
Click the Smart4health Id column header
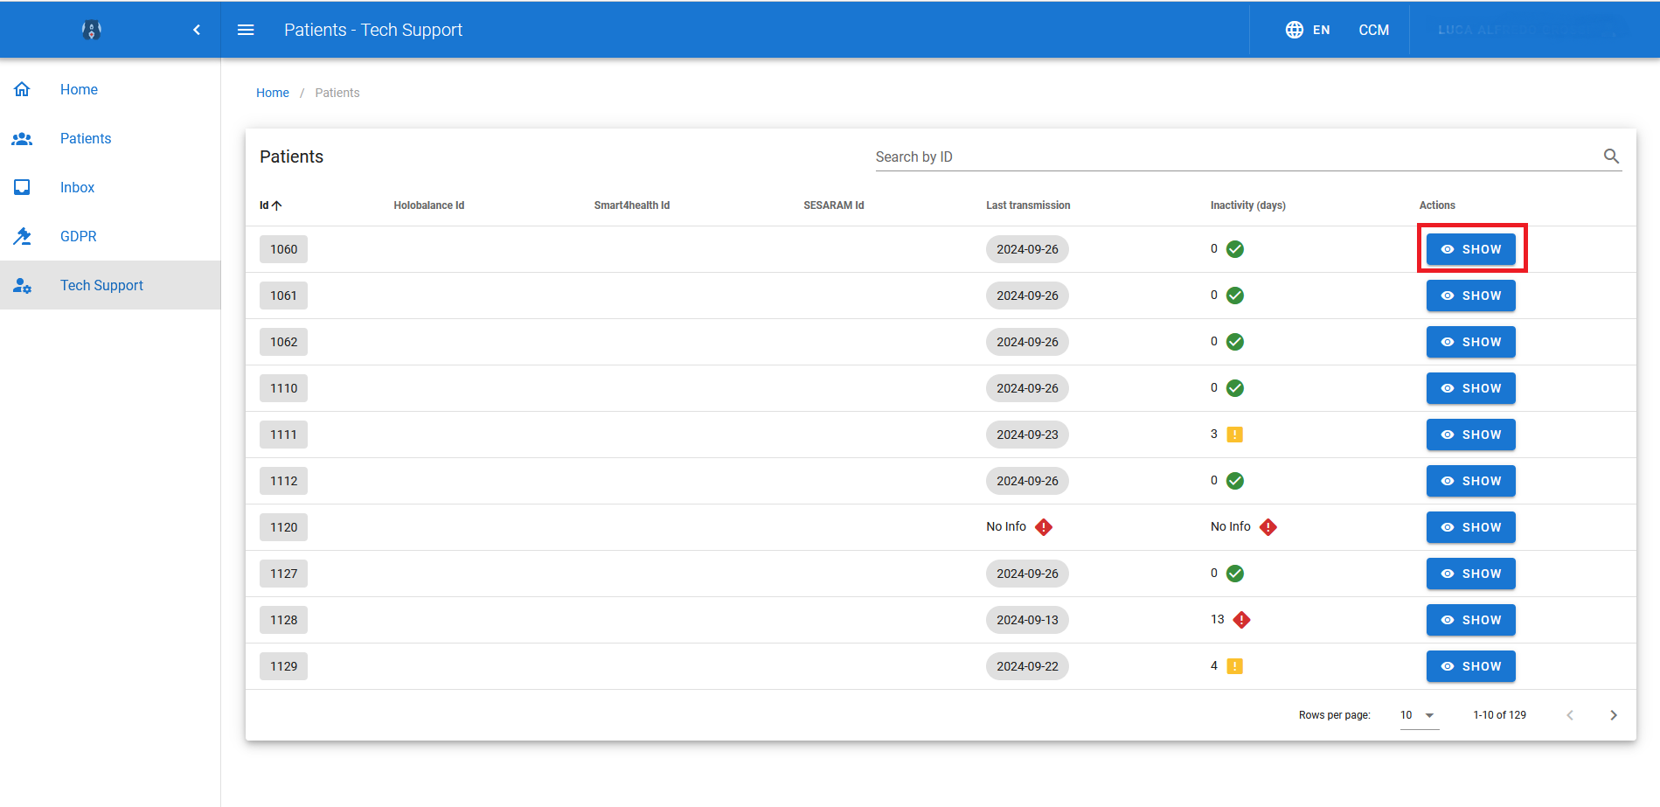(x=632, y=205)
